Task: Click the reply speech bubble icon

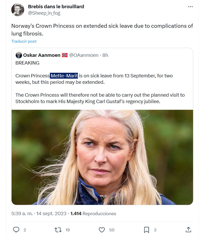Action: pyautogui.click(x=16, y=230)
